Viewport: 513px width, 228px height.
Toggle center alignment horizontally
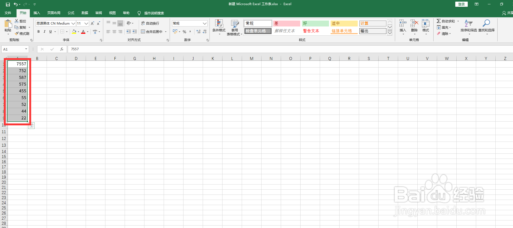(114, 32)
